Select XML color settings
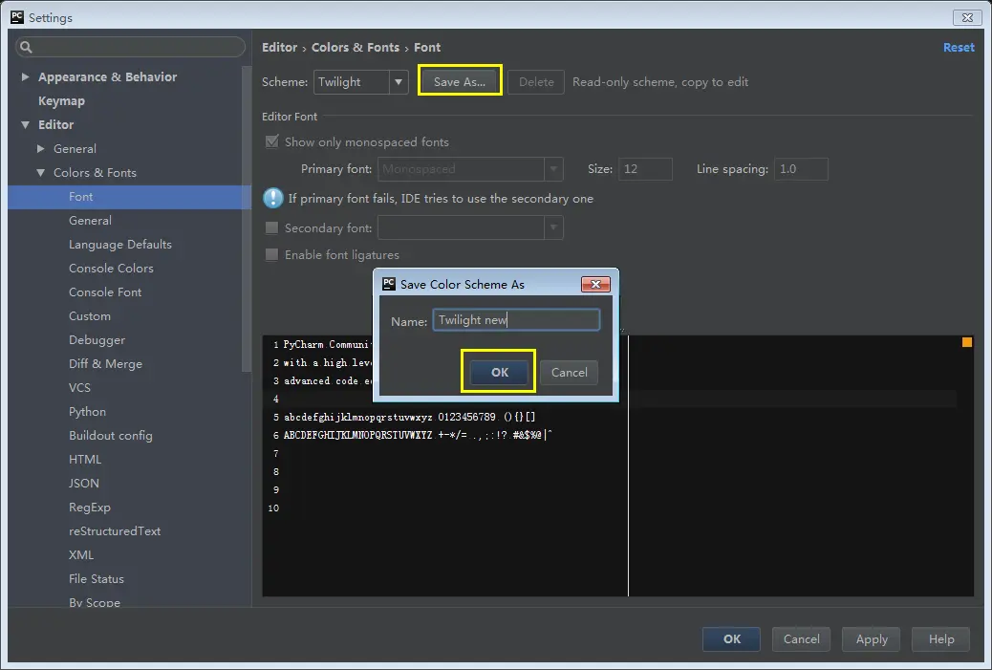992x670 pixels. [81, 555]
